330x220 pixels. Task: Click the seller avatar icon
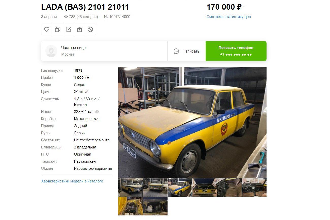51,51
